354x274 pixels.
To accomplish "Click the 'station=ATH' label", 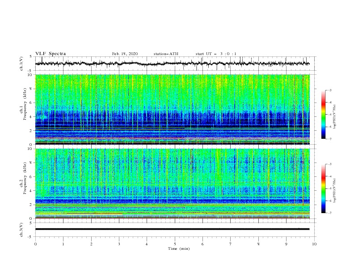I will 166,54.
